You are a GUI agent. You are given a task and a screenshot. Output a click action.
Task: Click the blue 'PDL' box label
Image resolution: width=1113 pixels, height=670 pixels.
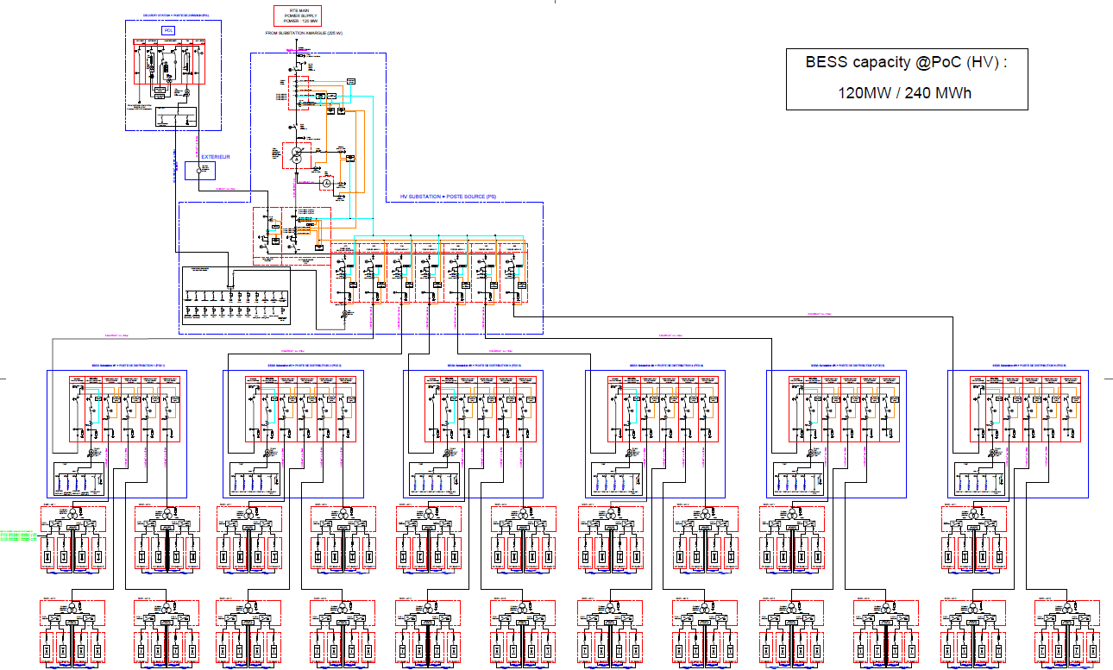[x=168, y=30]
